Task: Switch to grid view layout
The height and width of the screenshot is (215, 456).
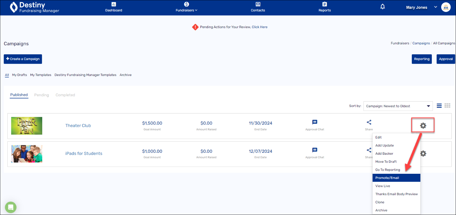Action: click(x=447, y=106)
